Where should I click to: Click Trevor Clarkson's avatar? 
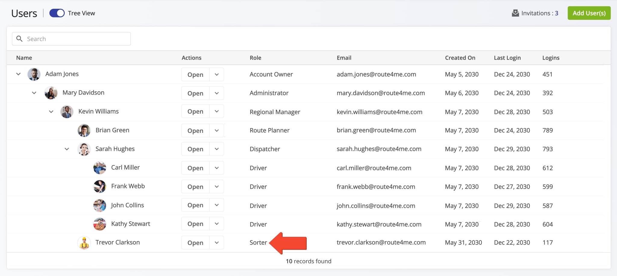84,243
